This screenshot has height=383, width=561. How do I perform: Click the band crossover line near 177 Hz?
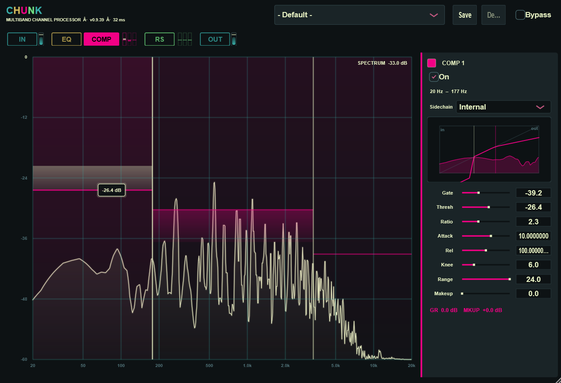point(152,208)
